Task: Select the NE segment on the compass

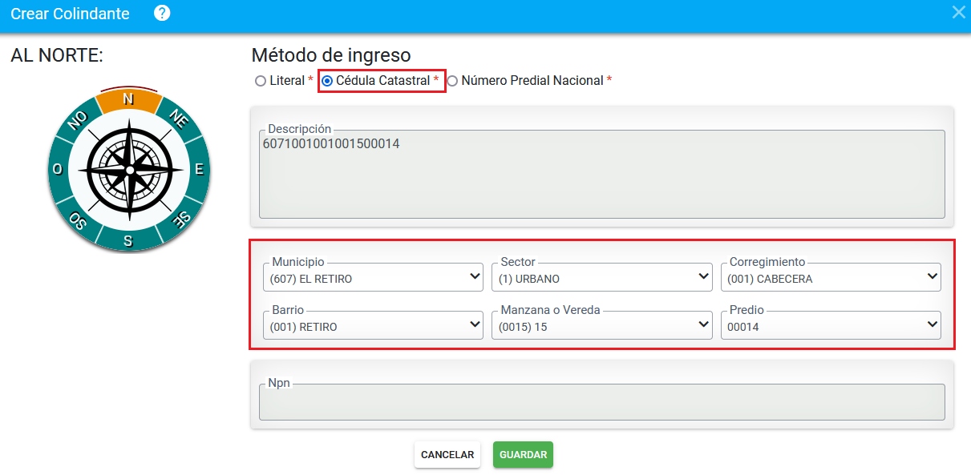Action: click(178, 120)
